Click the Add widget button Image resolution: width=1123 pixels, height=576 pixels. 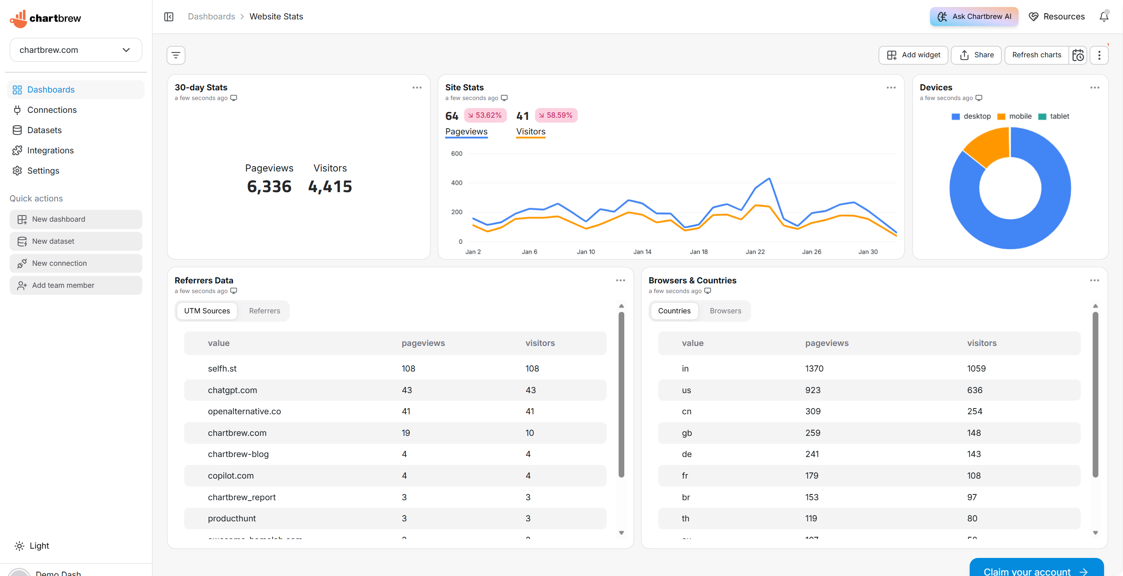point(913,55)
